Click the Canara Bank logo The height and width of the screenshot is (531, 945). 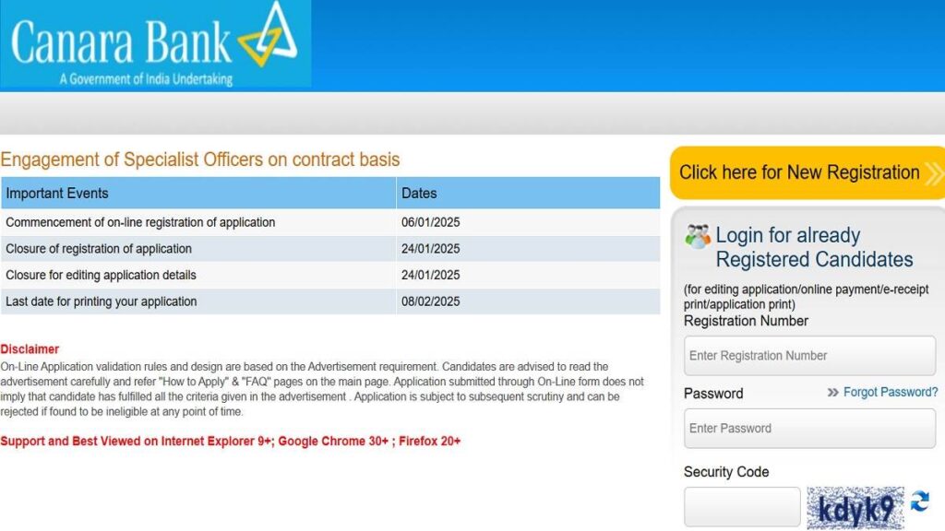point(155,44)
